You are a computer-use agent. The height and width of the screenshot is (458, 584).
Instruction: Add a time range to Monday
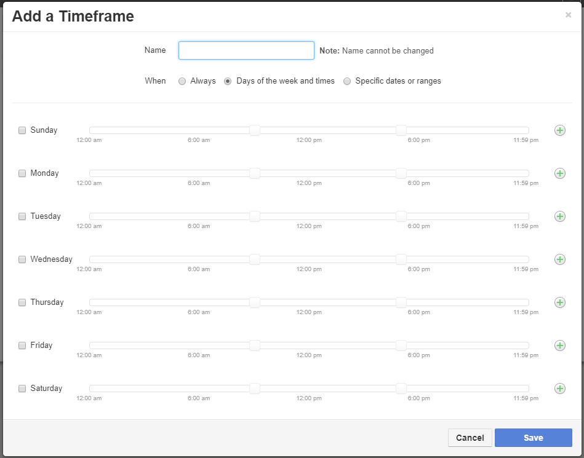[x=560, y=173]
